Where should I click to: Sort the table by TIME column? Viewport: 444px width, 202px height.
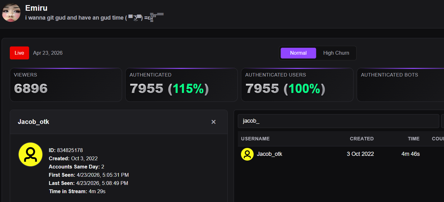tap(414, 139)
